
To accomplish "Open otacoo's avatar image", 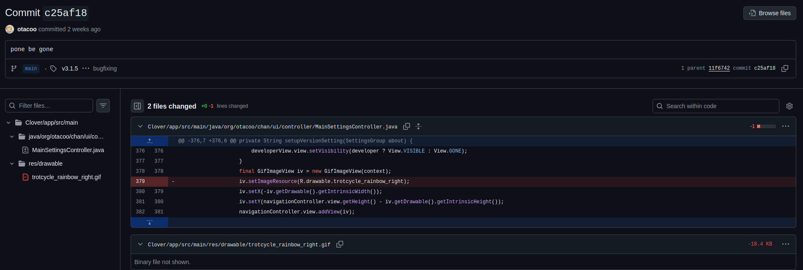I will [10, 29].
